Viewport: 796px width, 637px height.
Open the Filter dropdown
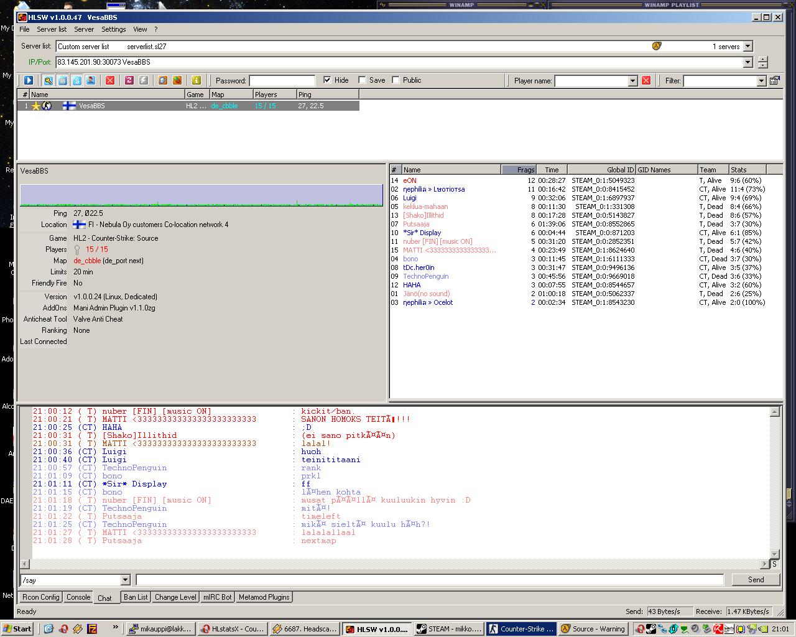[x=761, y=81]
